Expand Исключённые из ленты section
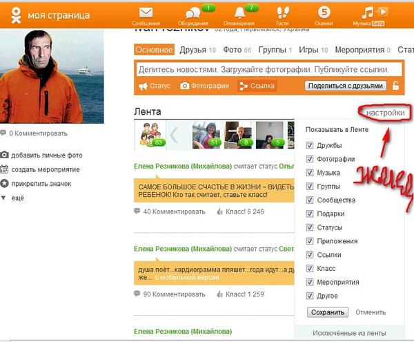414x342 pixels. coord(349,333)
